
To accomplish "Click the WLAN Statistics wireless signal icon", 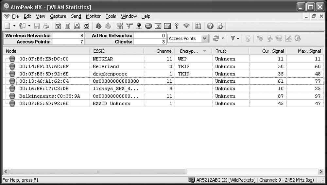I will [x=186, y=26].
